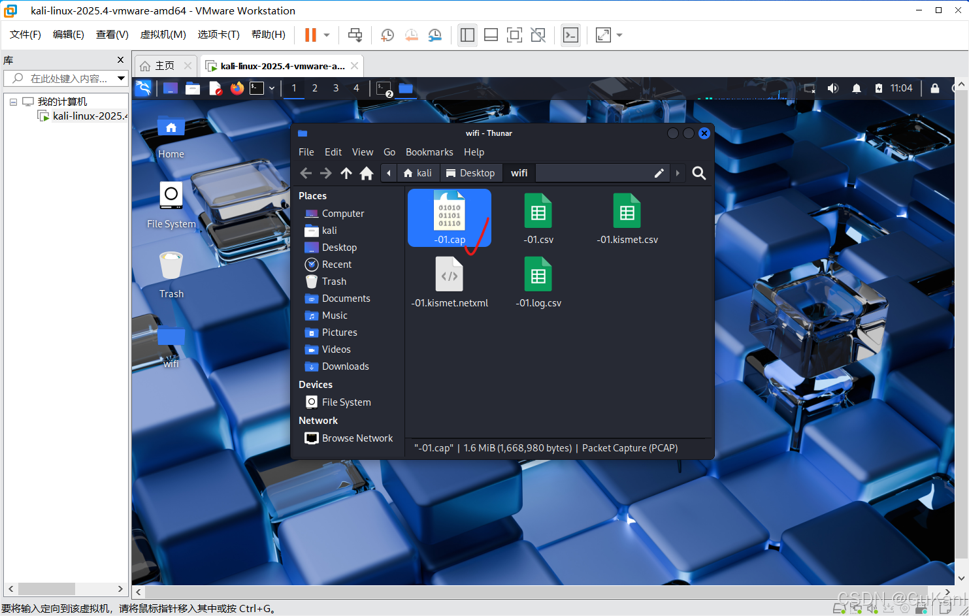Search files with the Thunar magnifier
The height and width of the screenshot is (616, 969).
coord(699,173)
